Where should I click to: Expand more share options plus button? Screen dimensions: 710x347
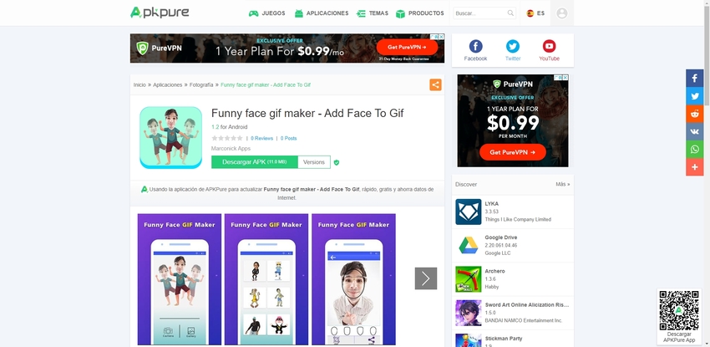(695, 167)
